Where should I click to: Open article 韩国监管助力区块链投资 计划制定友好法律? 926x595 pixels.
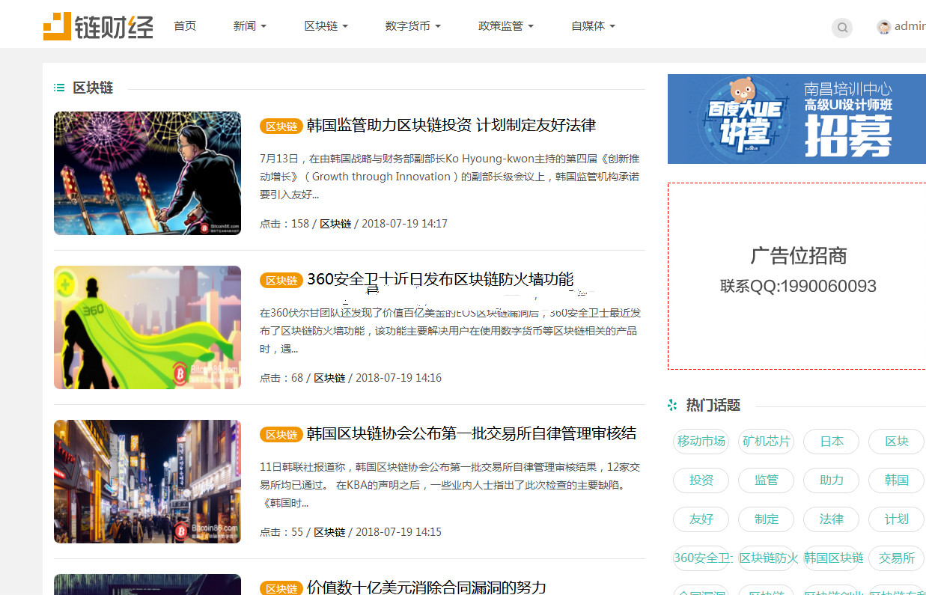[451, 125]
